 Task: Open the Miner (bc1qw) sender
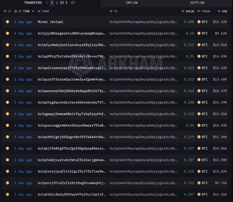pos(50,22)
